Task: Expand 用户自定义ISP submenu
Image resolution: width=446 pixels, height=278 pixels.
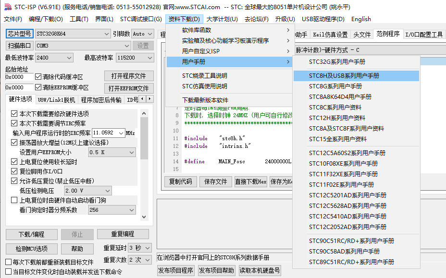Action: point(229,51)
